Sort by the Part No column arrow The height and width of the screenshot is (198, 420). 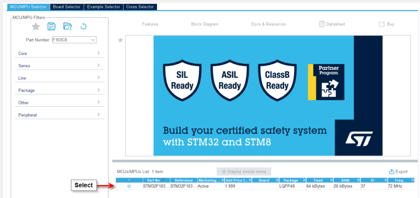pyautogui.click(x=163, y=180)
